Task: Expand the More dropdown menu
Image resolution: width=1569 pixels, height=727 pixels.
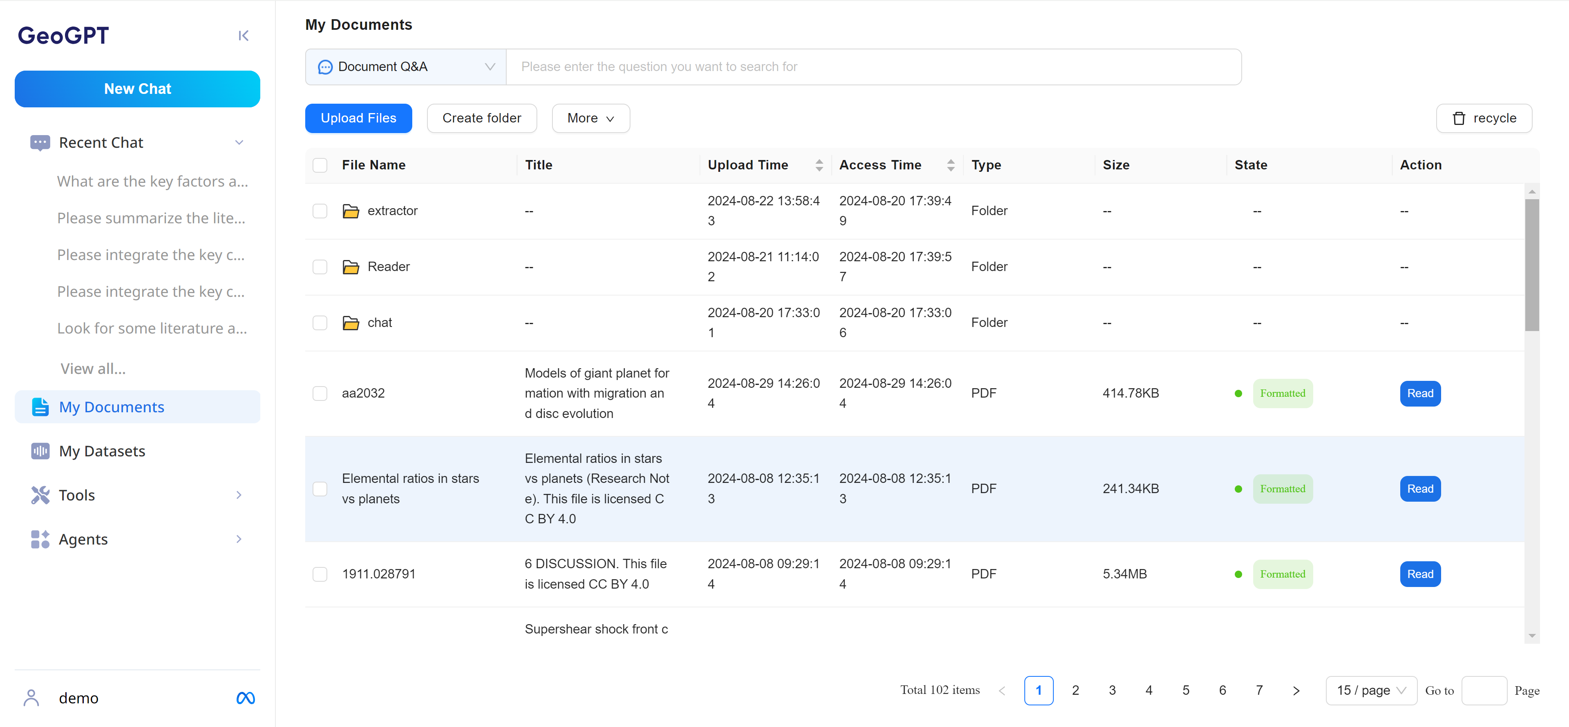Action: click(x=590, y=118)
